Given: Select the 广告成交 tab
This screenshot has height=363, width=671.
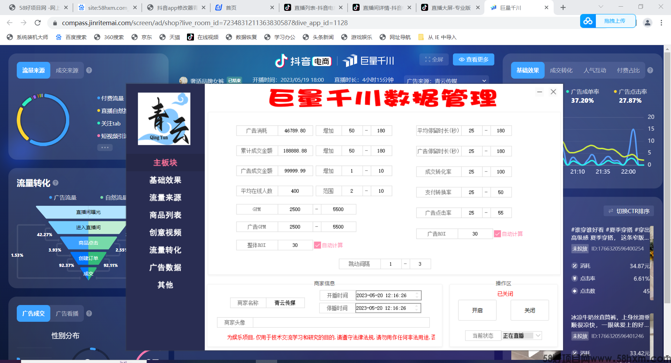Looking at the screenshot, I should [x=34, y=313].
